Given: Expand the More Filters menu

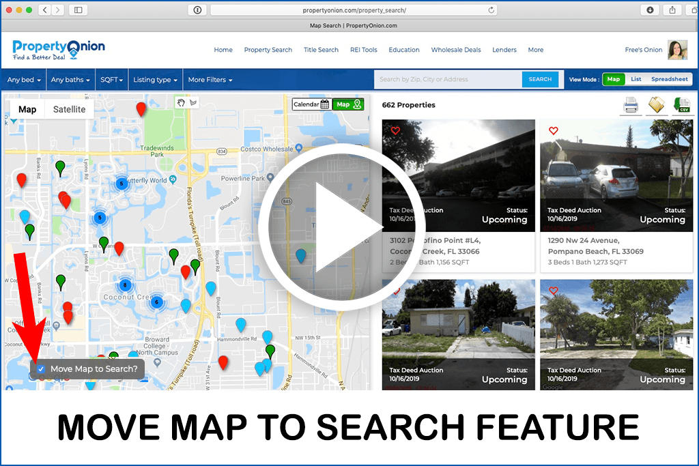Looking at the screenshot, I should 210,79.
